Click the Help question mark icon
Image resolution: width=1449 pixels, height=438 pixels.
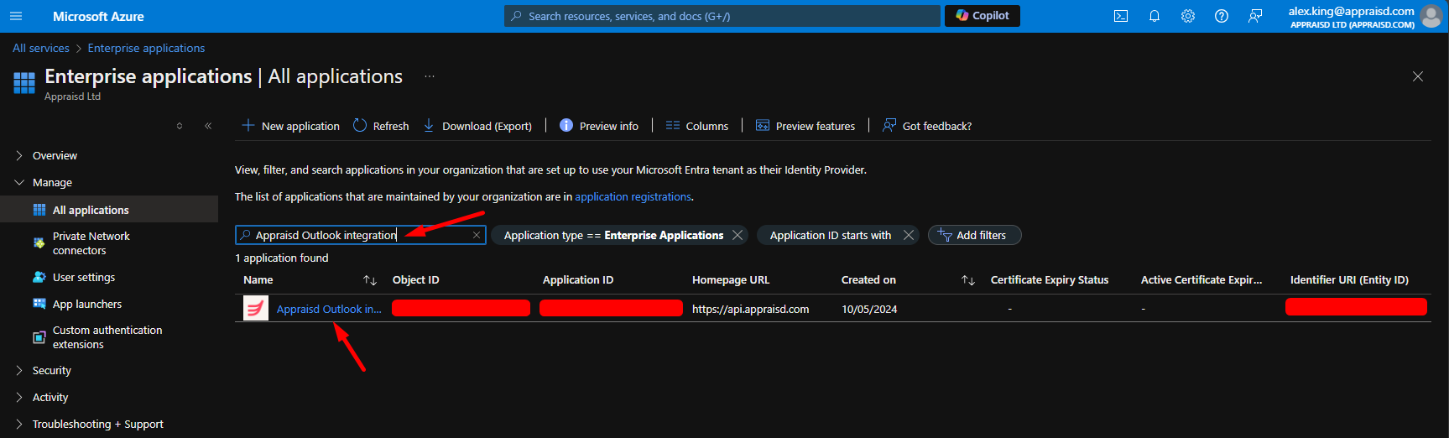[x=1221, y=16]
